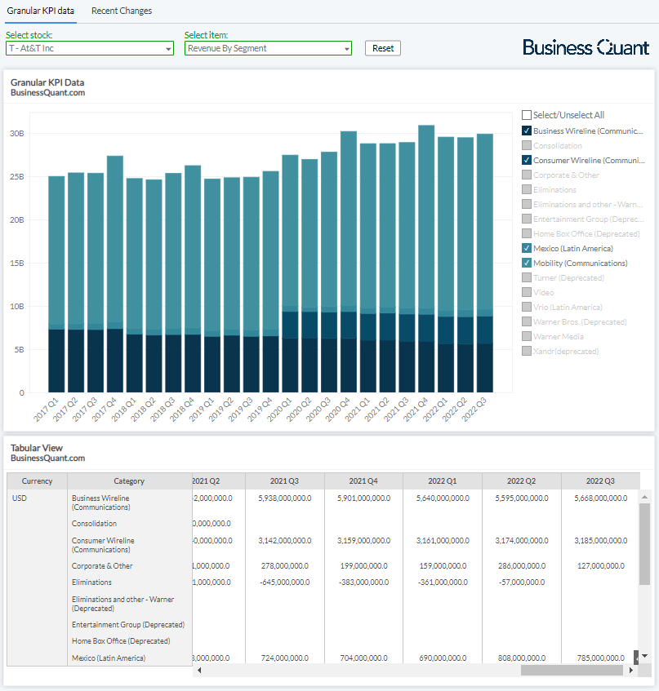Check Home Box Office (Deprecated) checkbox

tap(526, 233)
